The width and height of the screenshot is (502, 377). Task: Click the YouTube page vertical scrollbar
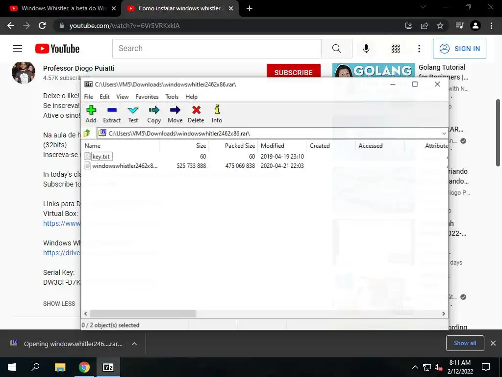tap(498, 133)
